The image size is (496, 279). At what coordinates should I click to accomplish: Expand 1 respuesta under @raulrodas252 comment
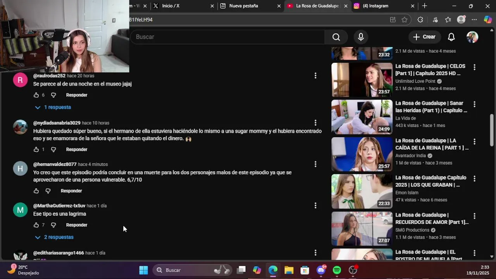click(53, 107)
